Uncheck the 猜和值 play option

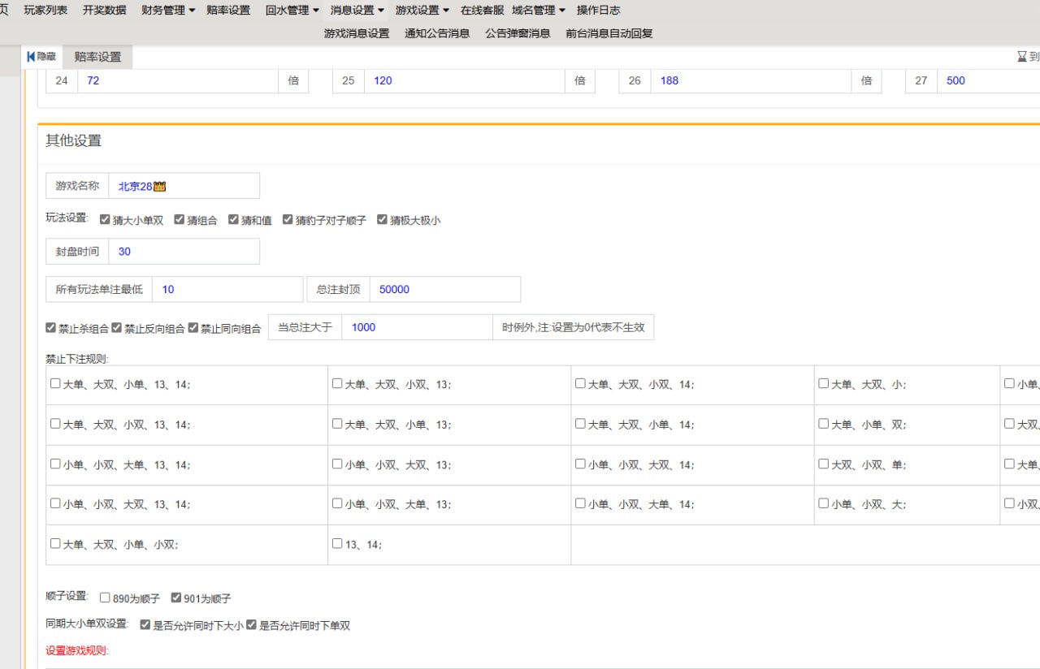pyautogui.click(x=233, y=219)
